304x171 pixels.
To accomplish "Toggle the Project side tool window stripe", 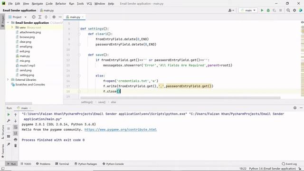I will [x=2, y=21].
